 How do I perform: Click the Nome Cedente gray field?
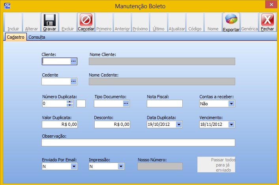pos(162,82)
